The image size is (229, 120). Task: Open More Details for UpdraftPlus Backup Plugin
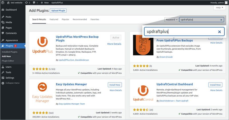[x=114, y=44]
